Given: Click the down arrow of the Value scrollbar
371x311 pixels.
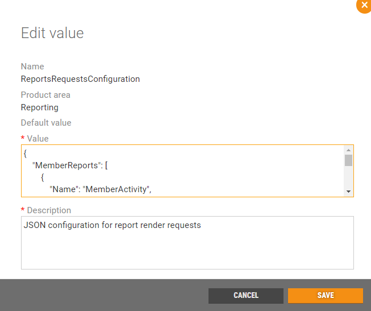Looking at the screenshot, I should (x=348, y=192).
